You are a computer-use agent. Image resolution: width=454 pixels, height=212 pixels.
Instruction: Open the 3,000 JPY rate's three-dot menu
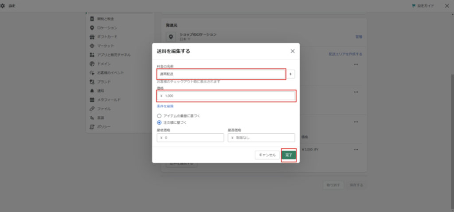tap(356, 150)
